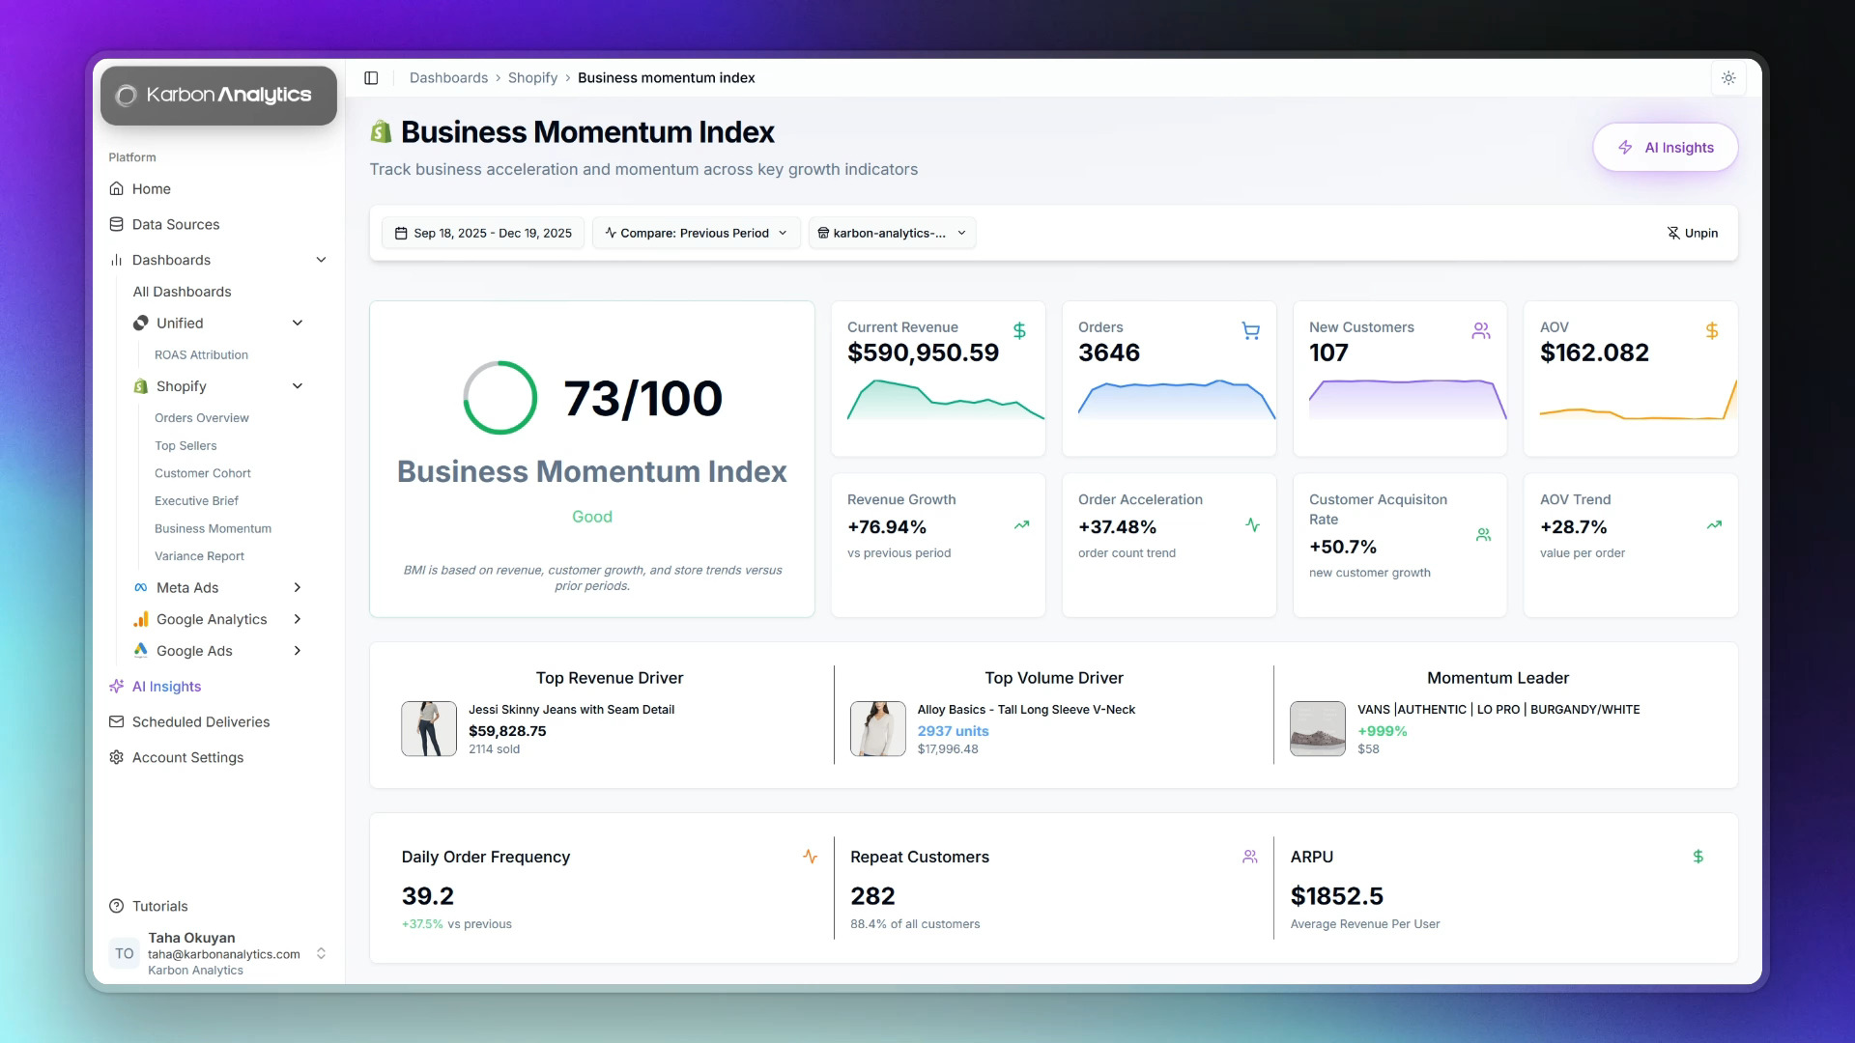The height and width of the screenshot is (1043, 1855).
Task: Toggle the Karbon Analytics logo button
Action: [218, 95]
